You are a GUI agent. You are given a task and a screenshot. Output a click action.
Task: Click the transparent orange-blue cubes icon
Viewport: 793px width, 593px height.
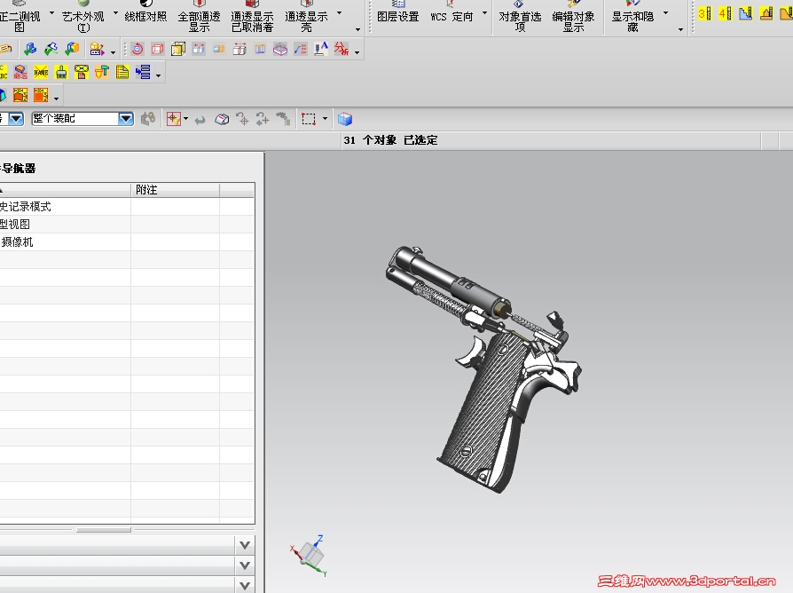(219, 49)
